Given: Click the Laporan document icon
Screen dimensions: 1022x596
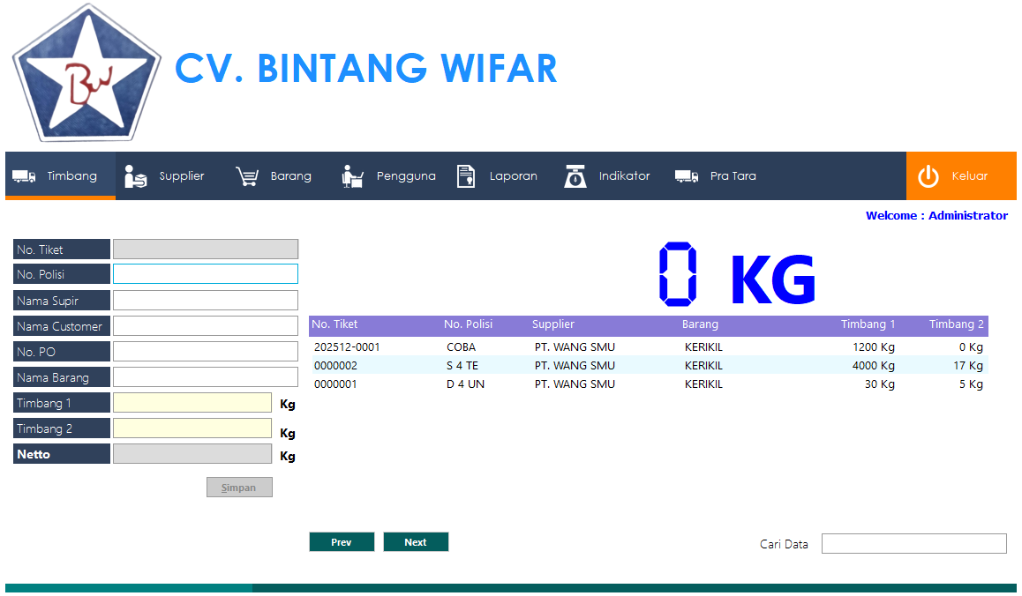Looking at the screenshot, I should pyautogui.click(x=466, y=175).
